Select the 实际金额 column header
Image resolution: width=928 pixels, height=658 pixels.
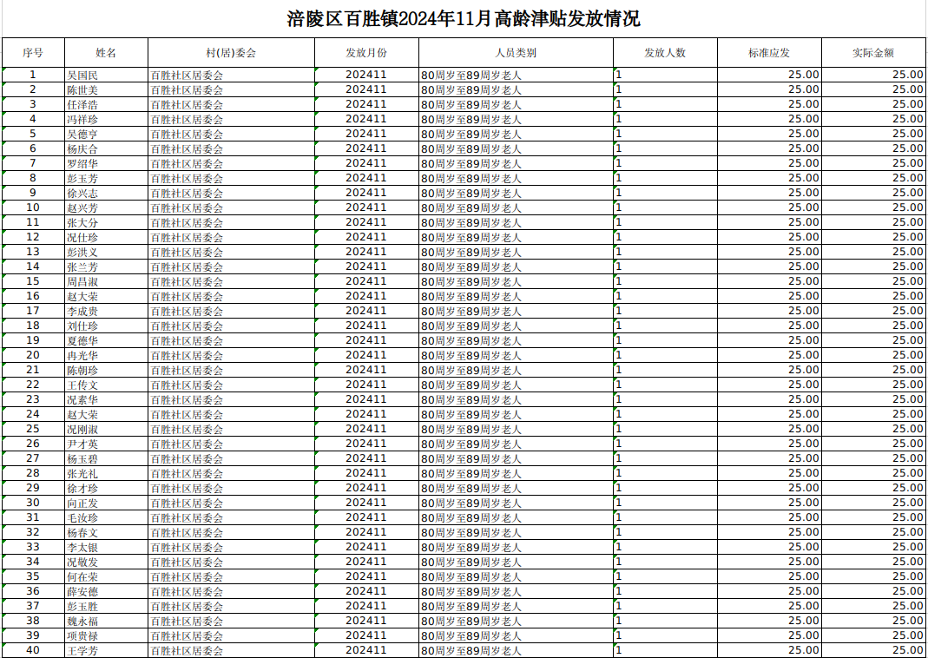click(873, 53)
